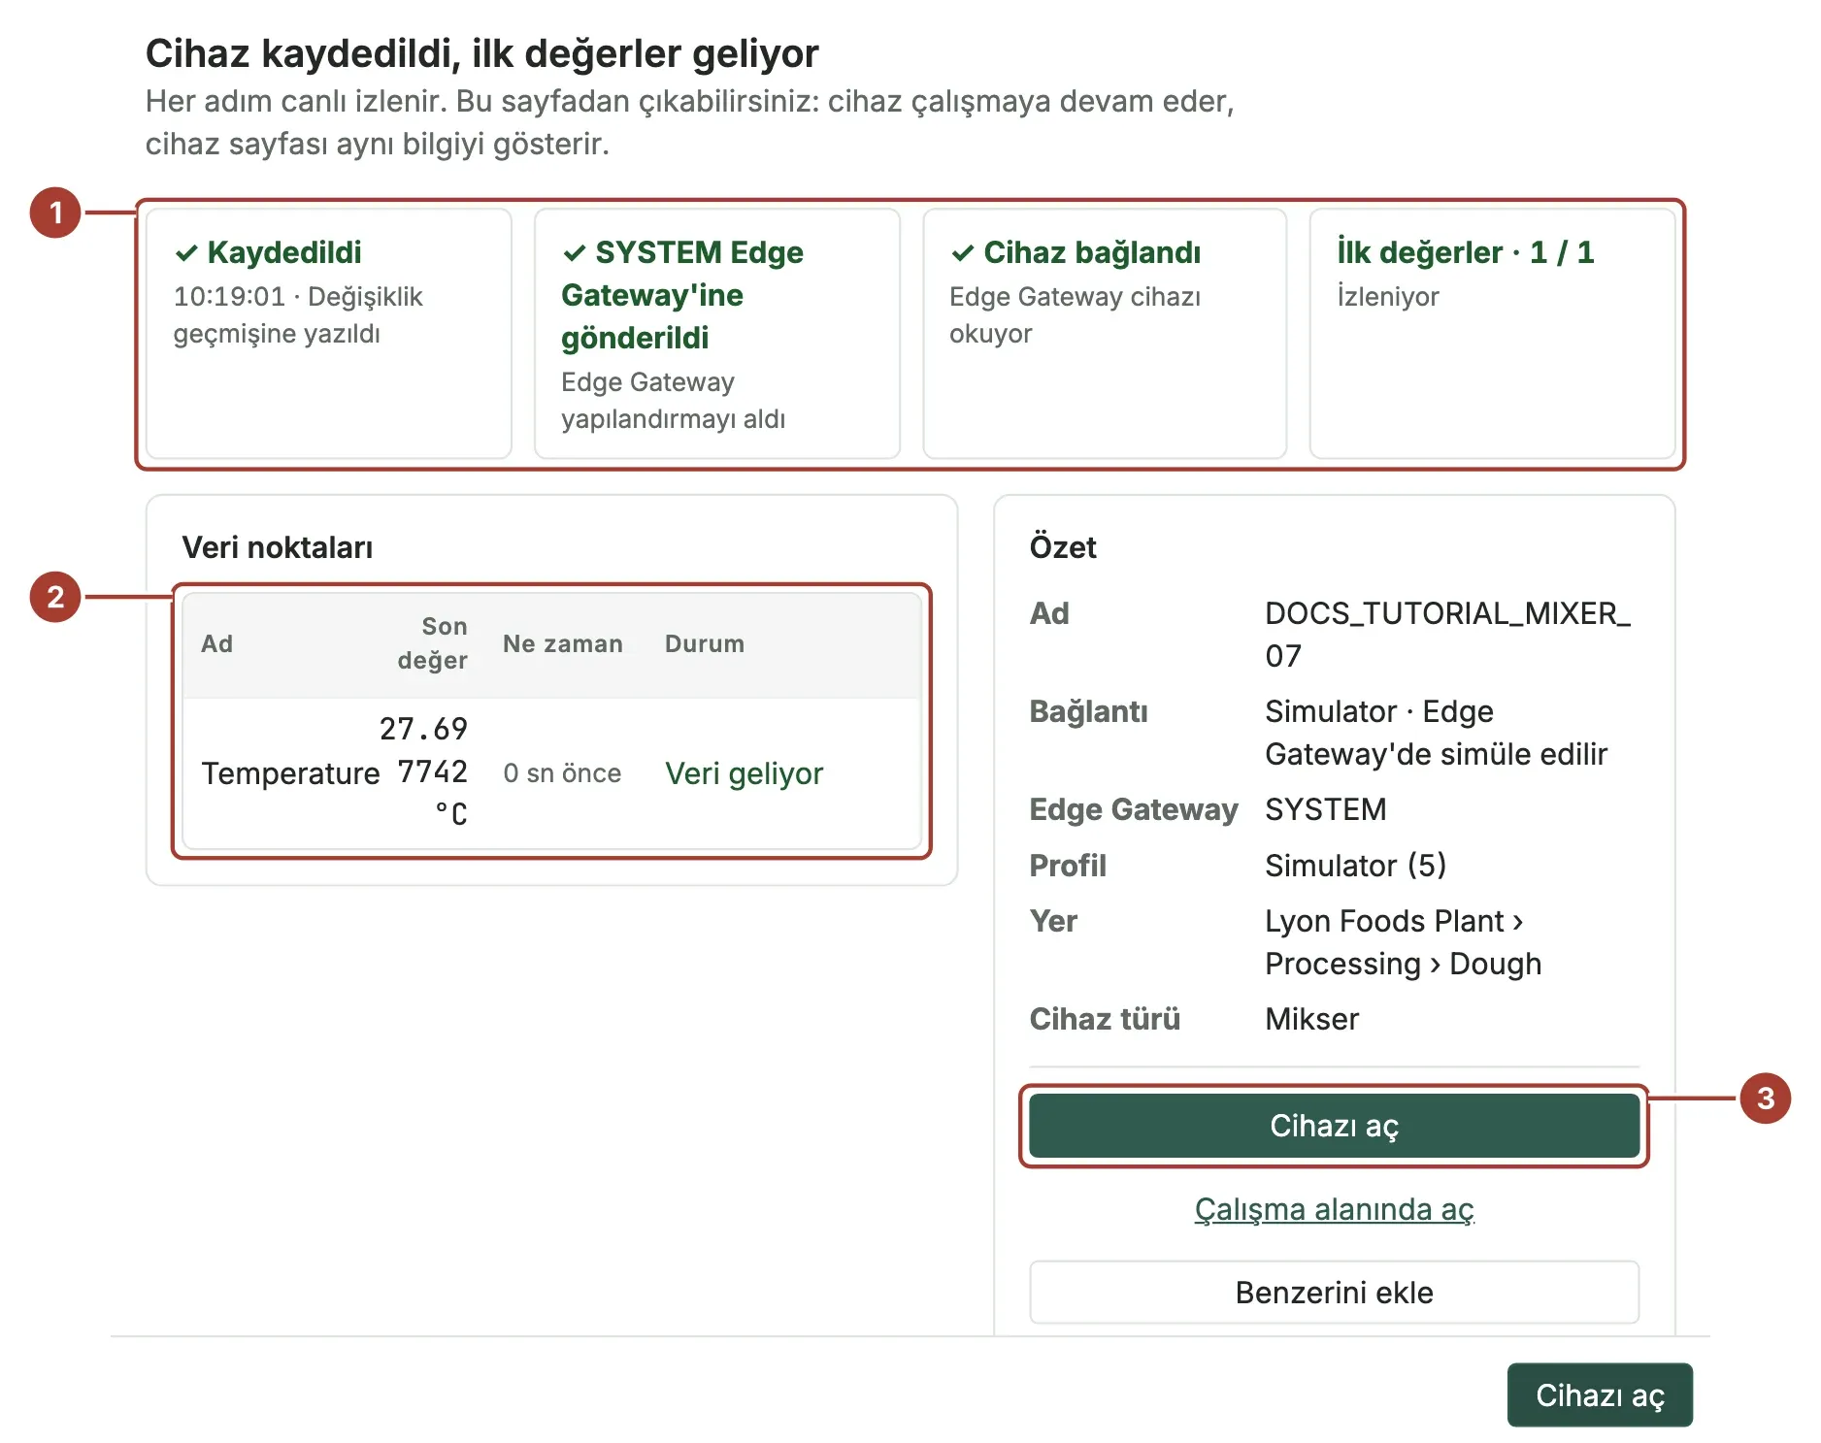Screen dimensions: 1821x1443
Task: Click the Çalışma alanında aç link
Action: (1334, 1209)
